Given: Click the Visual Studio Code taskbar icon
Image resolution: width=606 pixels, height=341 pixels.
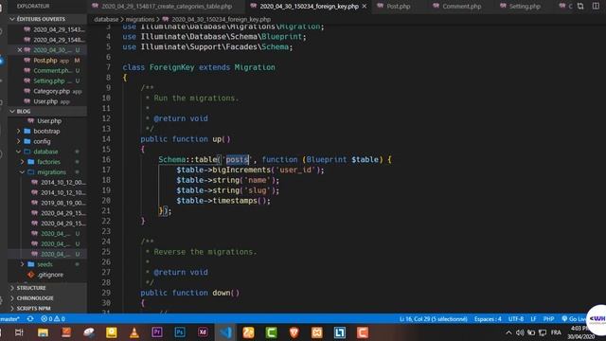Looking at the screenshot, I should [225, 332].
